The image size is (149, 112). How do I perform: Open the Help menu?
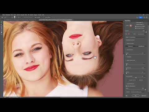43,15
